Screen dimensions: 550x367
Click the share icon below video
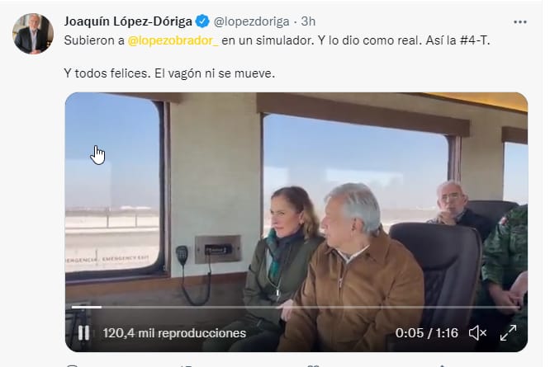442,365
